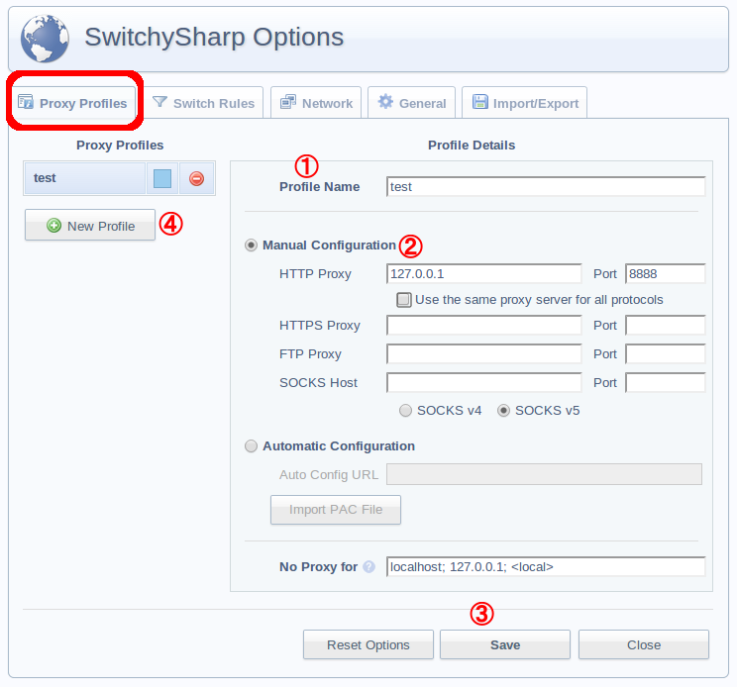The image size is (737, 687).
Task: Select the test profile in the list
Action: tap(84, 178)
